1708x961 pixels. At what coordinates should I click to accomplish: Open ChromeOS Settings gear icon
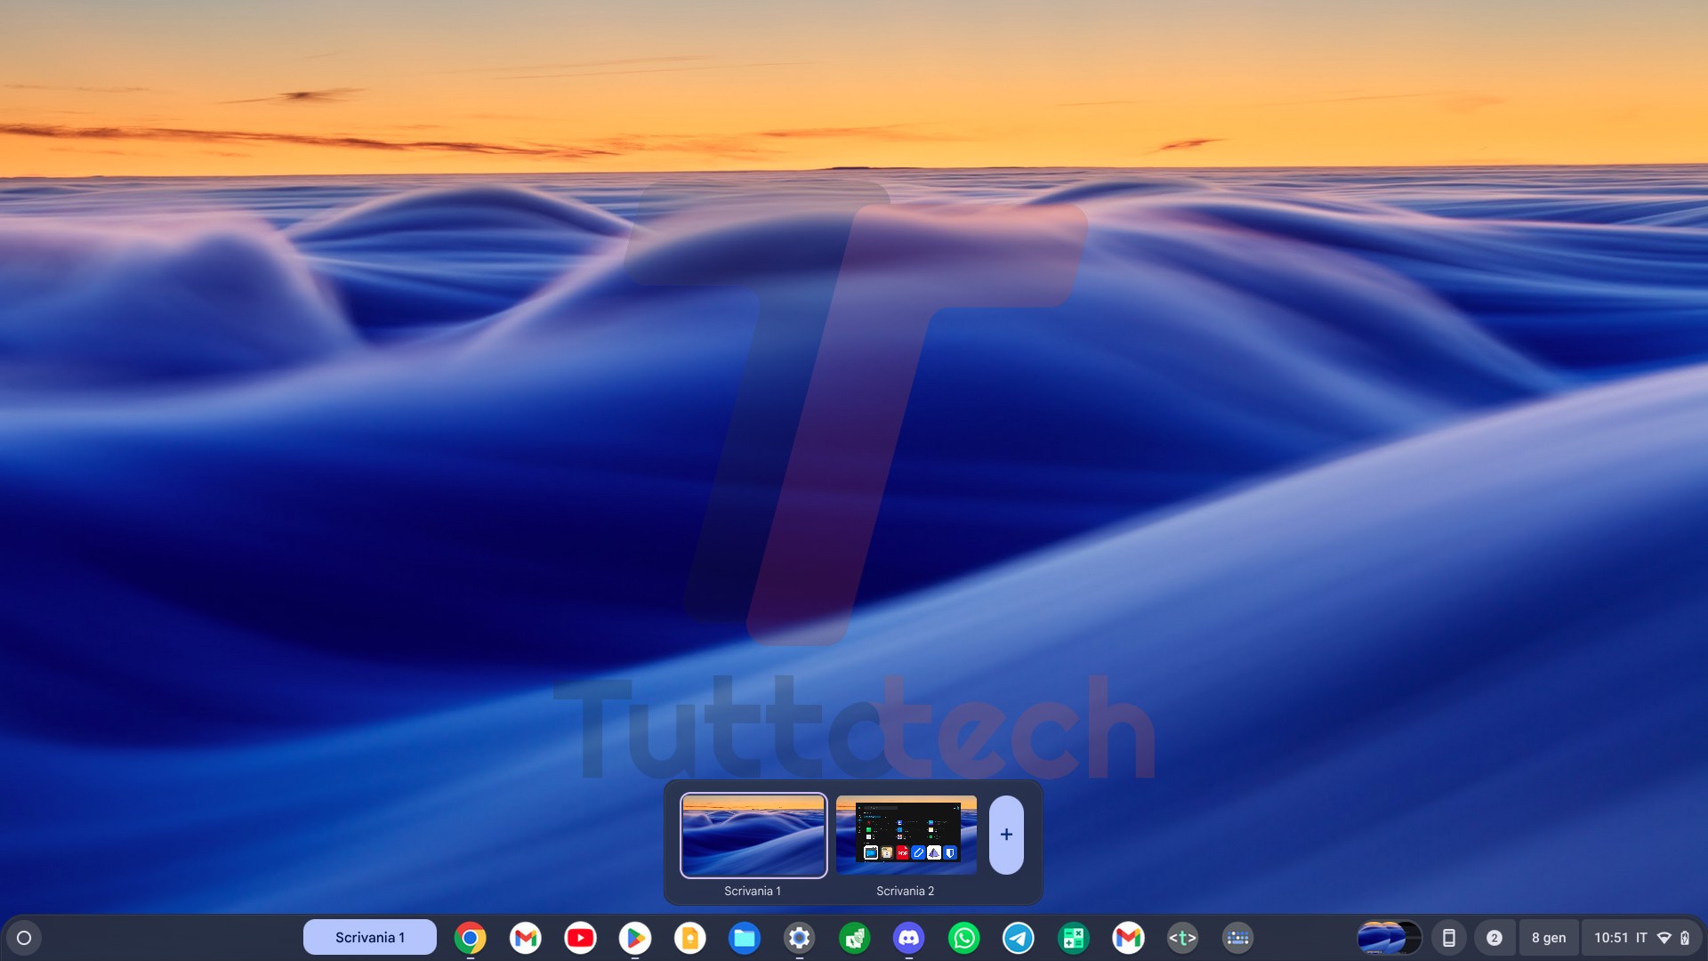point(799,938)
